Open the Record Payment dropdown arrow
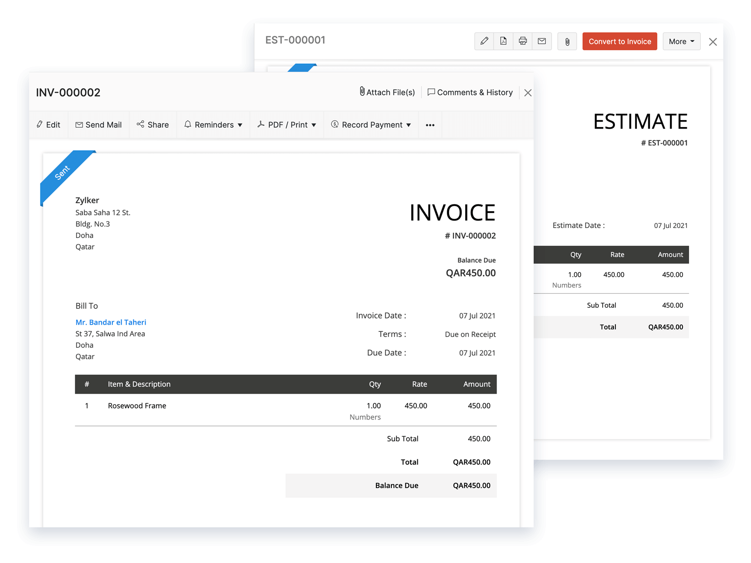Viewport: 751px width, 563px height. [x=409, y=125]
